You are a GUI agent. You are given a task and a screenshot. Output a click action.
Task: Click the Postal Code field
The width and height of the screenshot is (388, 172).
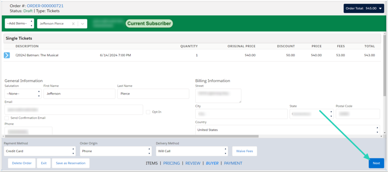point(358,114)
